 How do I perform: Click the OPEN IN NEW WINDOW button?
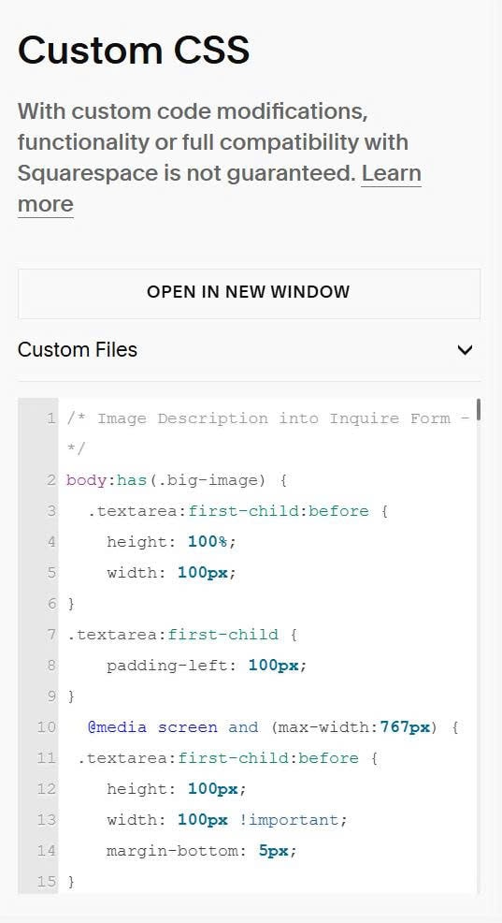[249, 294]
